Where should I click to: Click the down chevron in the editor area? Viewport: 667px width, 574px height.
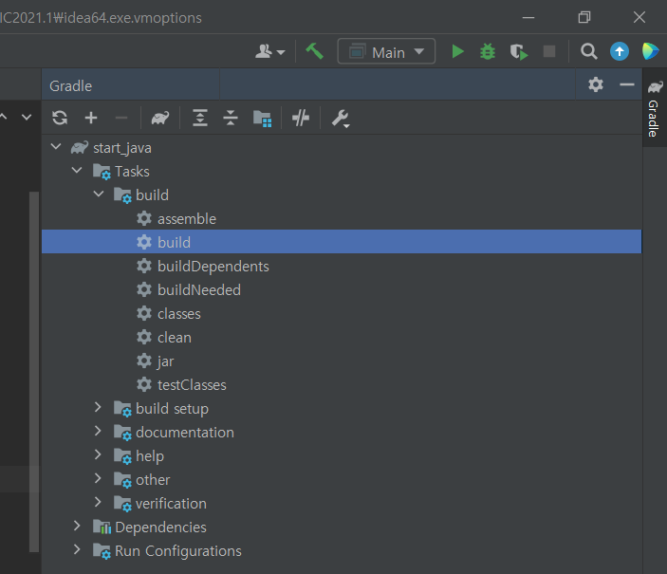click(x=27, y=117)
